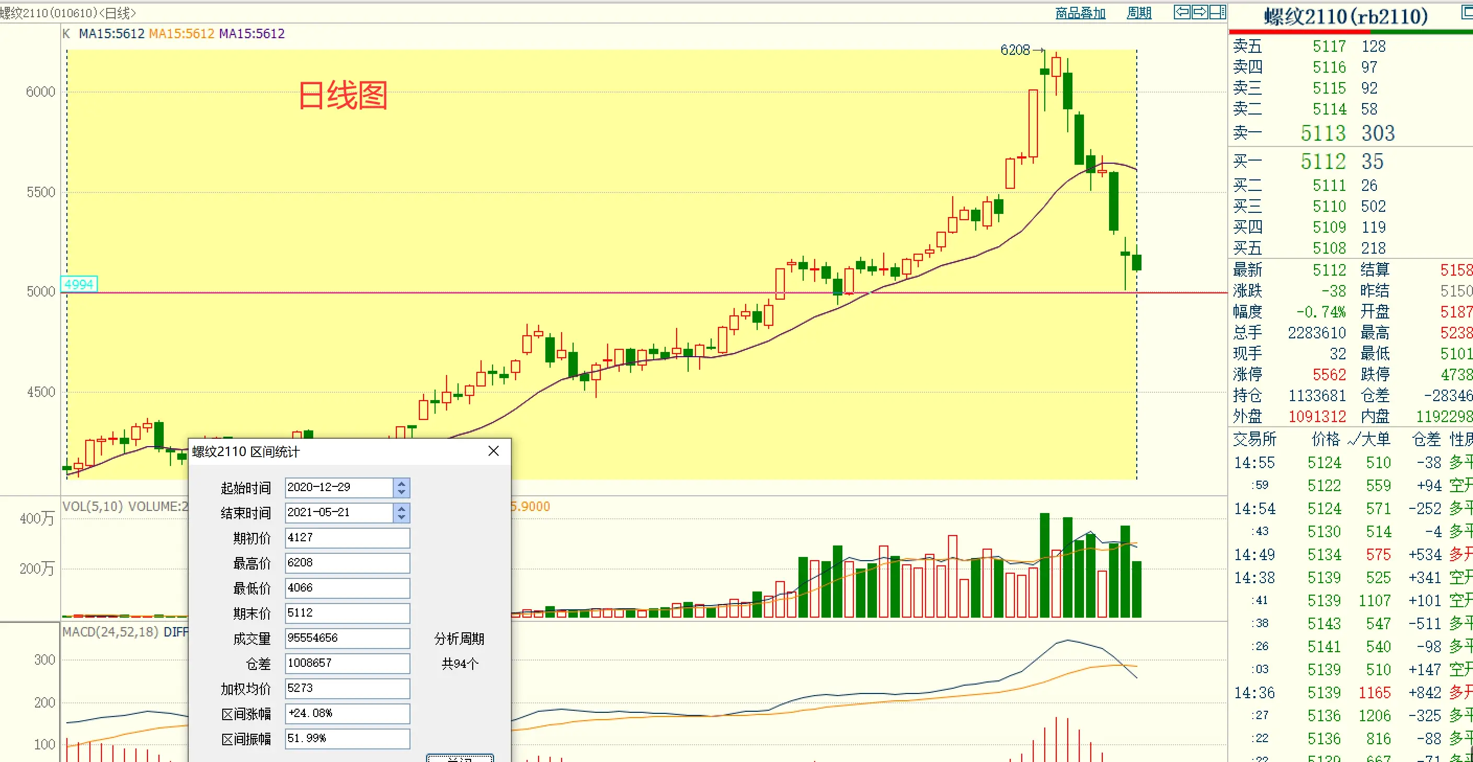Toggle the side panel layout icon
1473x762 pixels.
coord(1217,12)
